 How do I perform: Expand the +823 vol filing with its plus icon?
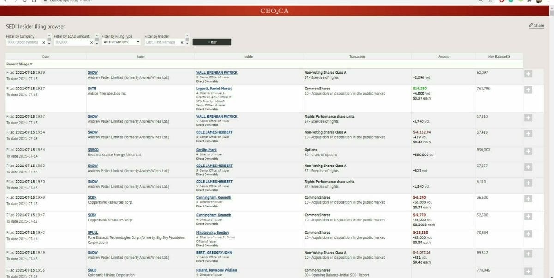(x=528, y=167)
